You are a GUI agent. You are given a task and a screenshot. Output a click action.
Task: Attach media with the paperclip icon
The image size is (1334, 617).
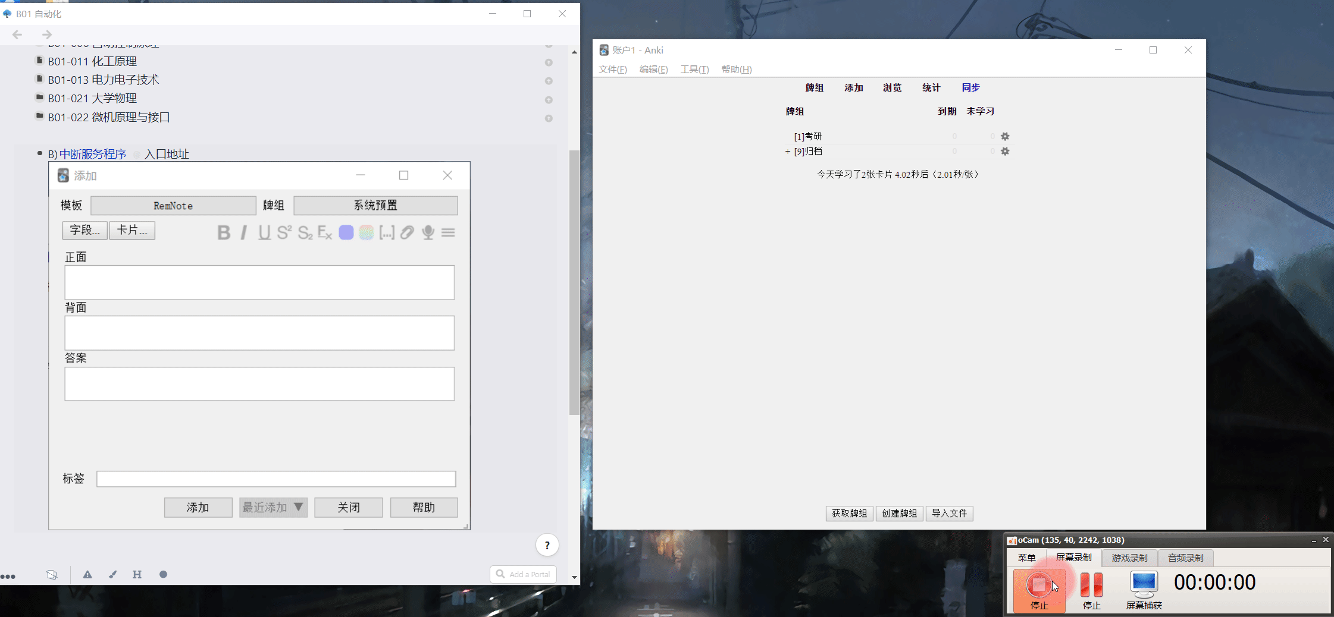point(407,232)
